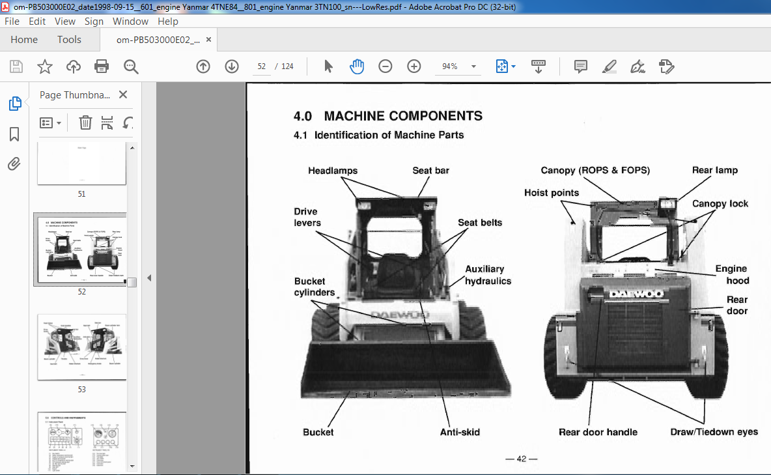The width and height of the screenshot is (771, 475).
Task: Expand the fit page options dropdown
Action: pos(514,66)
